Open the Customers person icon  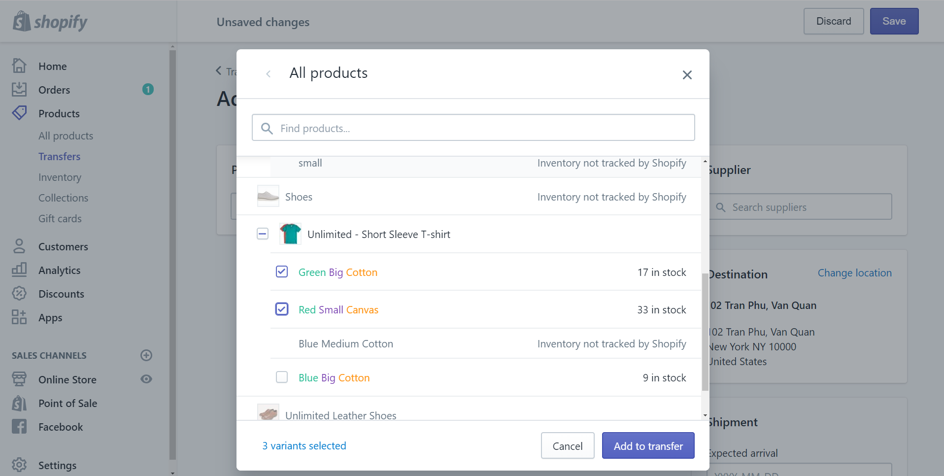coord(19,246)
